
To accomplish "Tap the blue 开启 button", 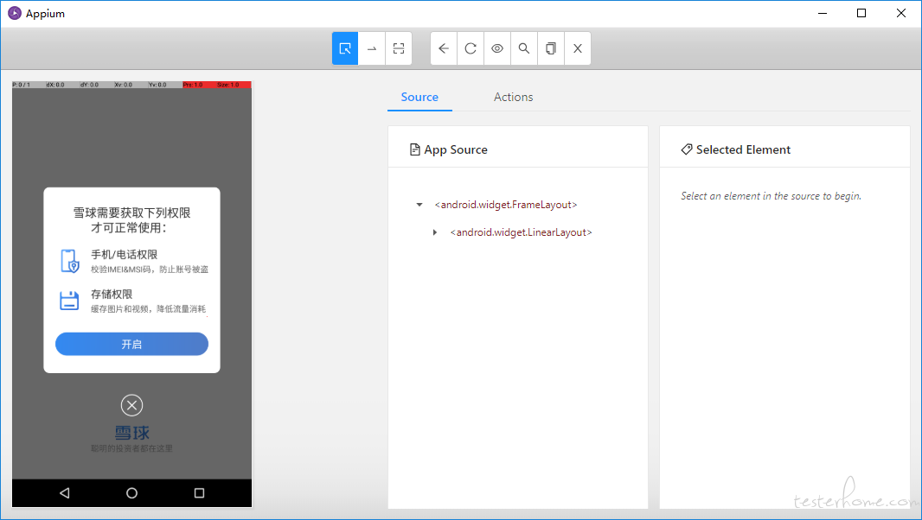I will [131, 344].
